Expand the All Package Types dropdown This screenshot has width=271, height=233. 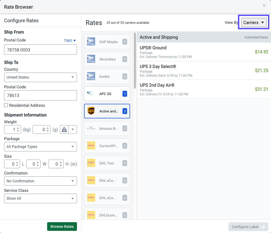point(40,147)
